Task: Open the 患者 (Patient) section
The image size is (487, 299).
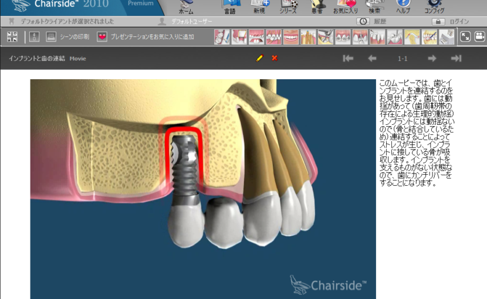Action: tap(318, 6)
